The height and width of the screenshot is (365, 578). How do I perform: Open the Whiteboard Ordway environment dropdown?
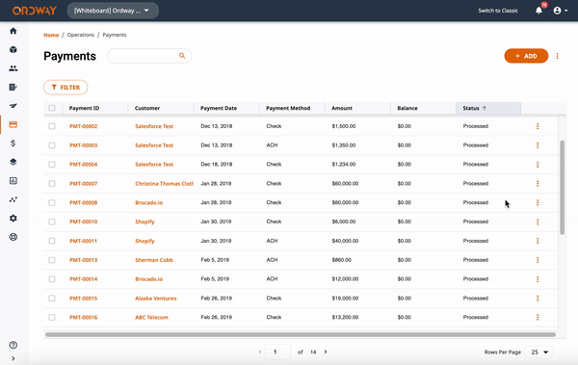[113, 11]
